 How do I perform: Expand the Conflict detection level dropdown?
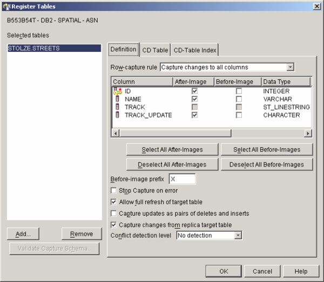click(238, 235)
